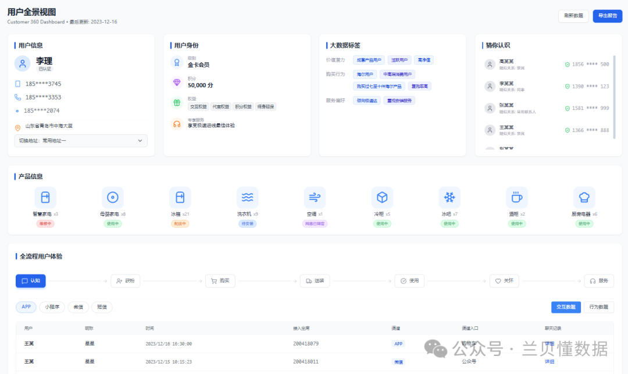Screen dimensions: 628x374
Task: Click avatar of contact with 1856 **** 500
Action: pos(490,64)
